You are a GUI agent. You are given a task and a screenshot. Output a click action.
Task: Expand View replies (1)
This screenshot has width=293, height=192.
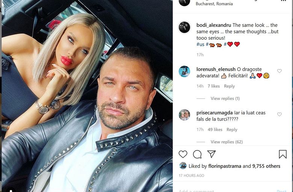click(225, 98)
